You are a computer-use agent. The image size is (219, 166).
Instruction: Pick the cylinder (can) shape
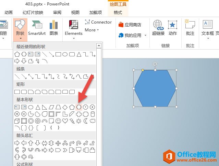pos(92,114)
